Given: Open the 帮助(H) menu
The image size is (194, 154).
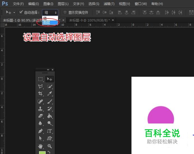Looking at the screenshot, I should [157, 4].
